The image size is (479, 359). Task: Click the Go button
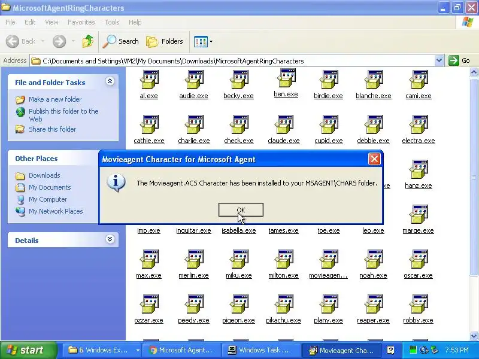click(x=459, y=60)
